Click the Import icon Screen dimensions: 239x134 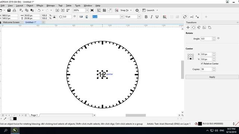click(x=57, y=10)
